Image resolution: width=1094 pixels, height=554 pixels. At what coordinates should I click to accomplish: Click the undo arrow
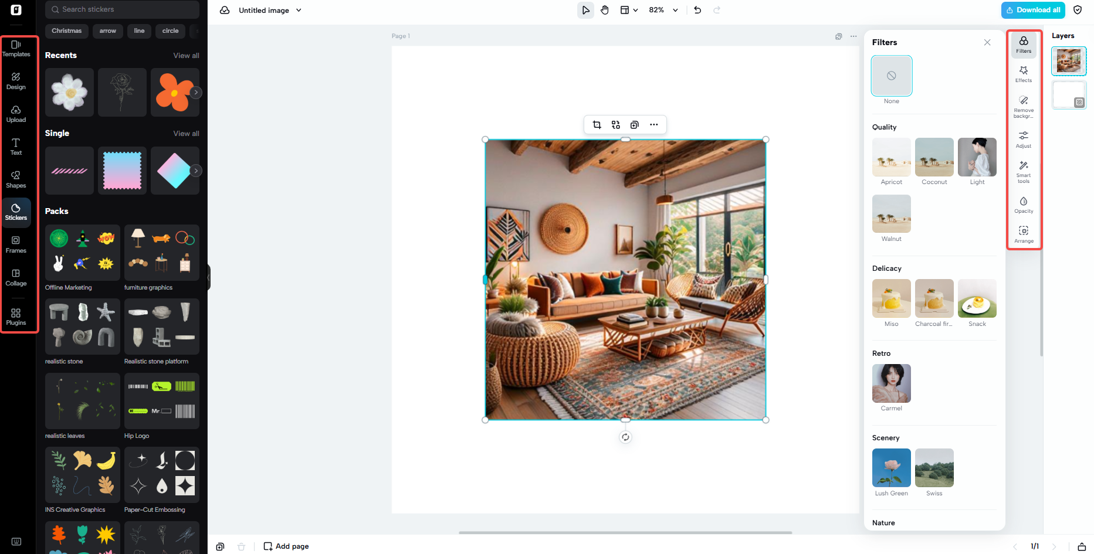pyautogui.click(x=697, y=10)
